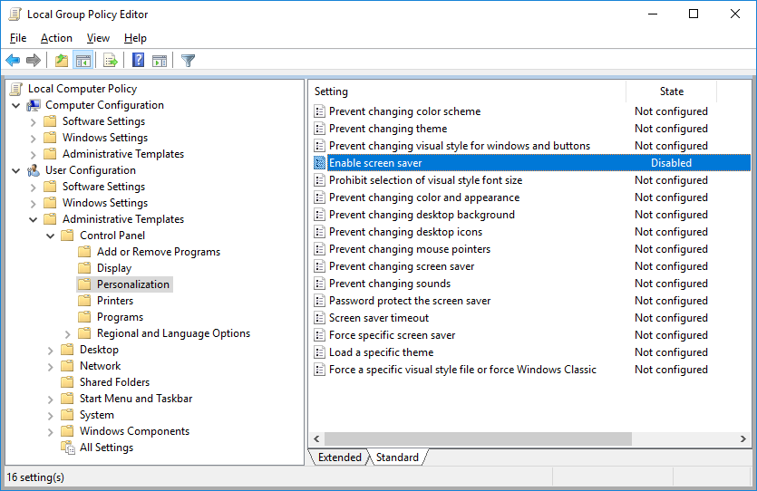Click the Setting column header
The image size is (757, 491).
[x=467, y=91]
